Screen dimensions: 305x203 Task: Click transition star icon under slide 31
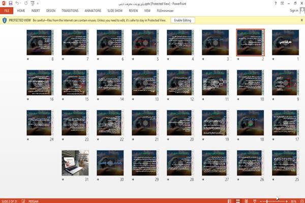[63, 180]
